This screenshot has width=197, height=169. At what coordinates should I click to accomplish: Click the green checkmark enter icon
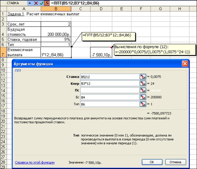click(x=41, y=3)
